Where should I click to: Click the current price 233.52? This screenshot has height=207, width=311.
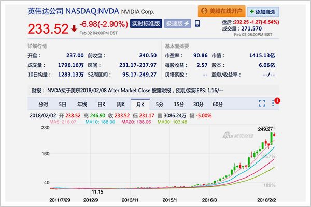click(48, 29)
